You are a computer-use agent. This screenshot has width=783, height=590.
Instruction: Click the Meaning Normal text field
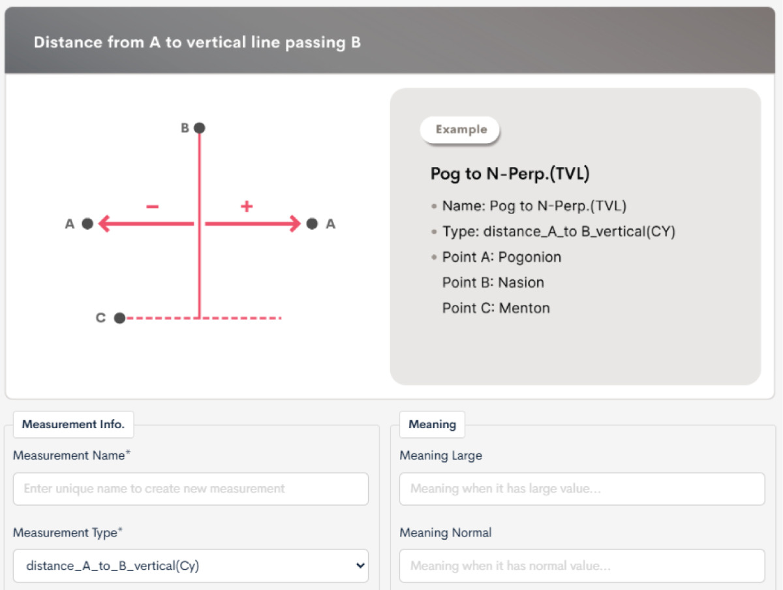coord(581,566)
